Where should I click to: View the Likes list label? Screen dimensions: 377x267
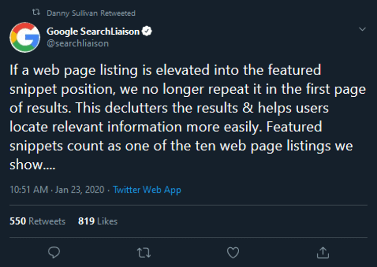(x=107, y=221)
